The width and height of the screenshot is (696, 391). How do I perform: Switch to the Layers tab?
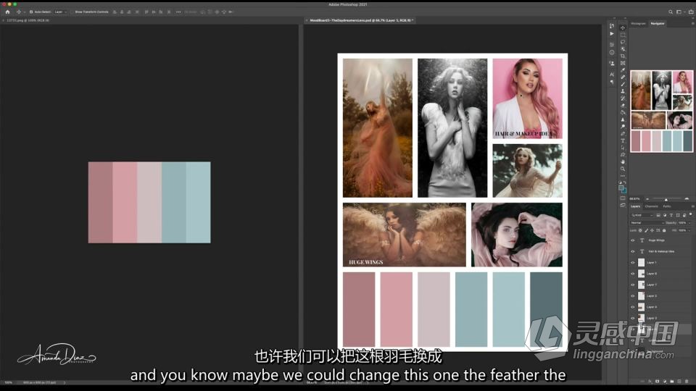pos(636,206)
